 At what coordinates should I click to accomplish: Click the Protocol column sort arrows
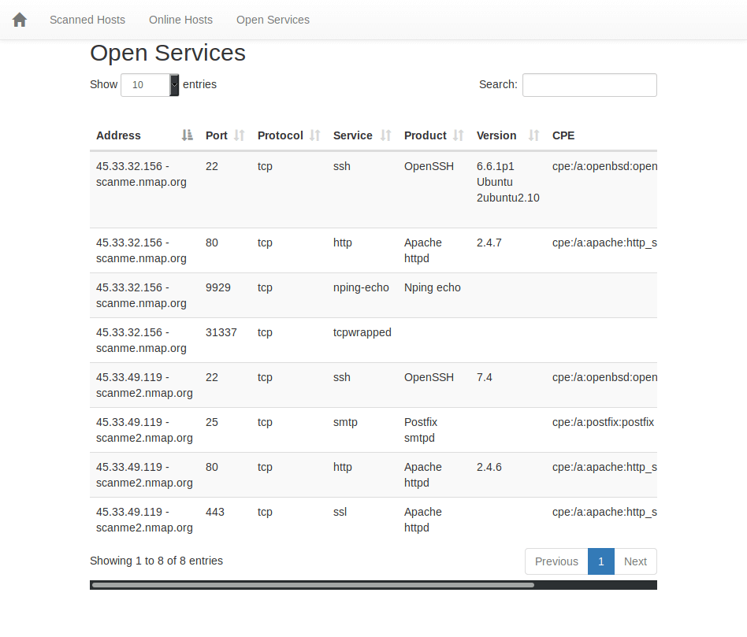point(315,135)
